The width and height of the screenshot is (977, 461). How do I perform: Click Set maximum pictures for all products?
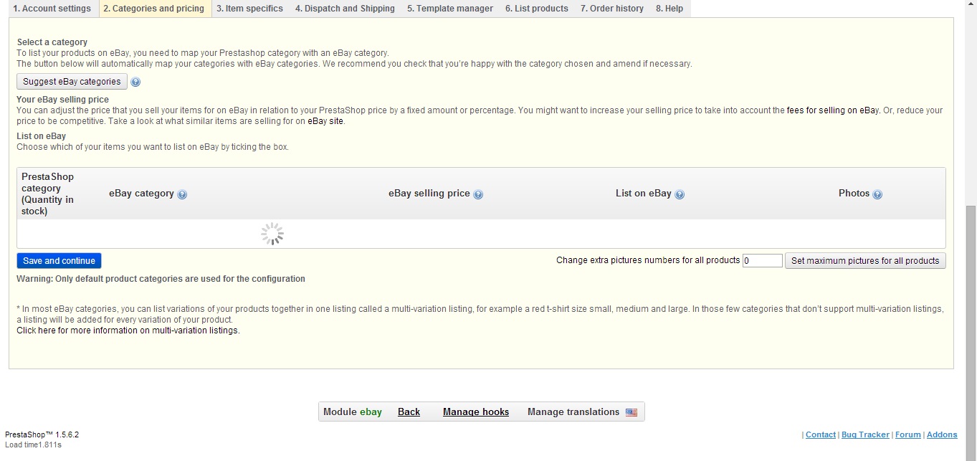point(865,260)
